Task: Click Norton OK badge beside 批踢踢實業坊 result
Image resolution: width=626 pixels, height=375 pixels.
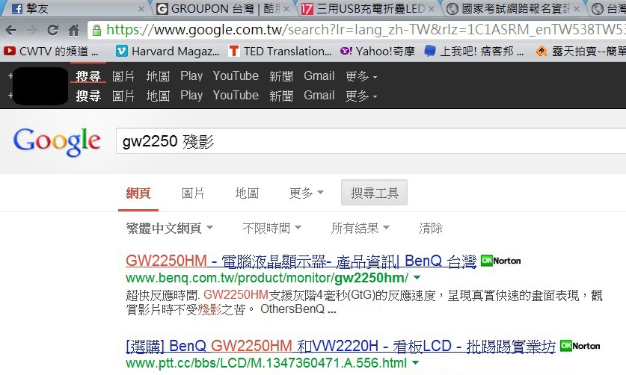Action: point(580,345)
